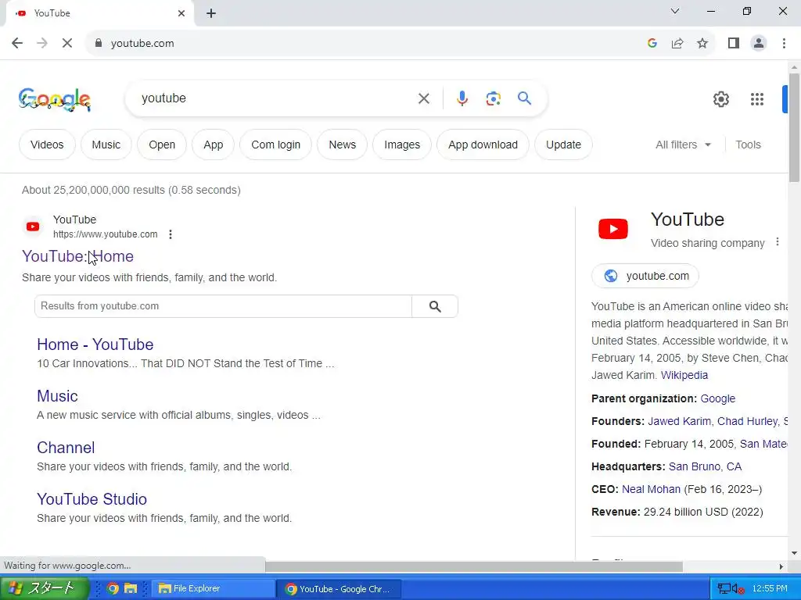The height and width of the screenshot is (600, 801).
Task: Select the Videos filter chip
Action: 47,145
